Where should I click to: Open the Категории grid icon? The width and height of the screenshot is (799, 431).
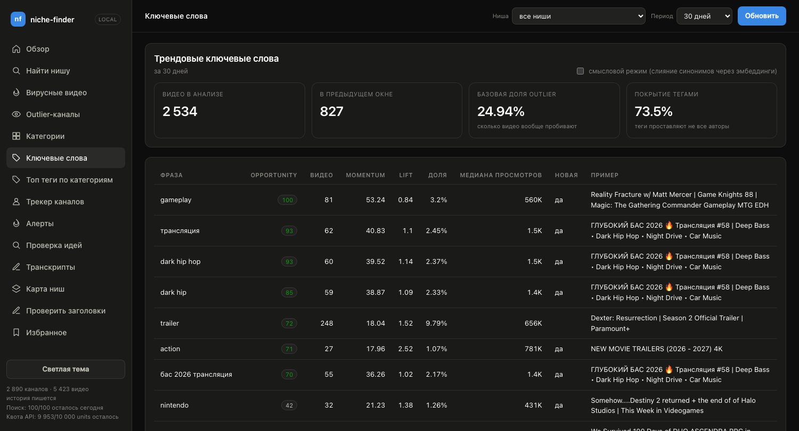point(16,136)
